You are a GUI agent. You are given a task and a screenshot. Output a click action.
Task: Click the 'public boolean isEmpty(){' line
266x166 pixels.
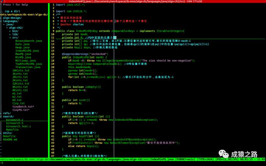(x=81, y=87)
